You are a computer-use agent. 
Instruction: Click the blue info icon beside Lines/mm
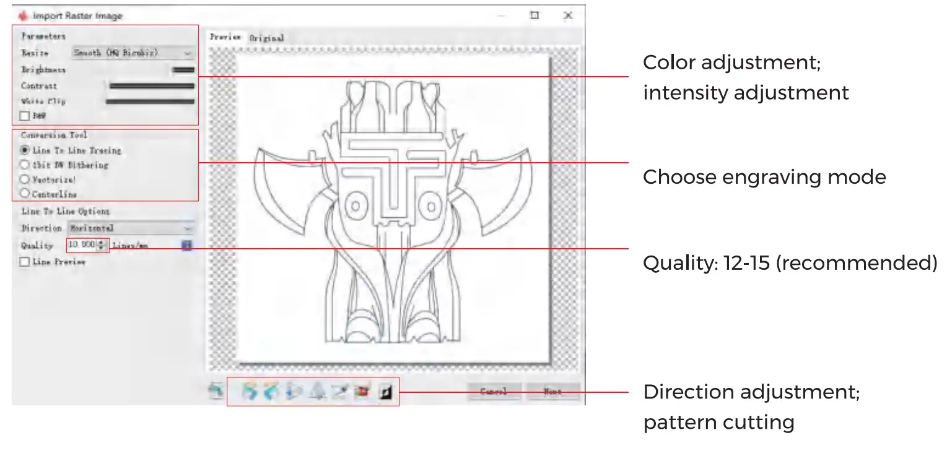click(x=187, y=246)
